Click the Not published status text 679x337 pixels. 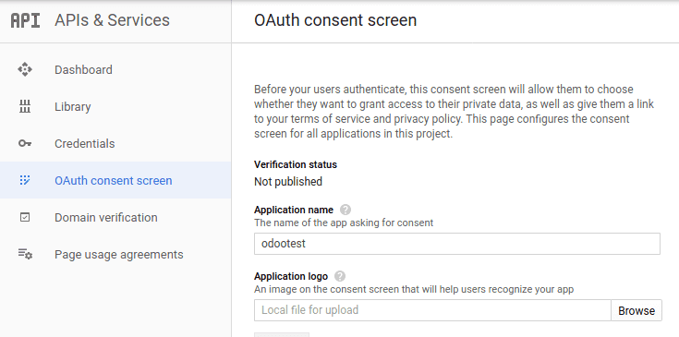(x=288, y=182)
